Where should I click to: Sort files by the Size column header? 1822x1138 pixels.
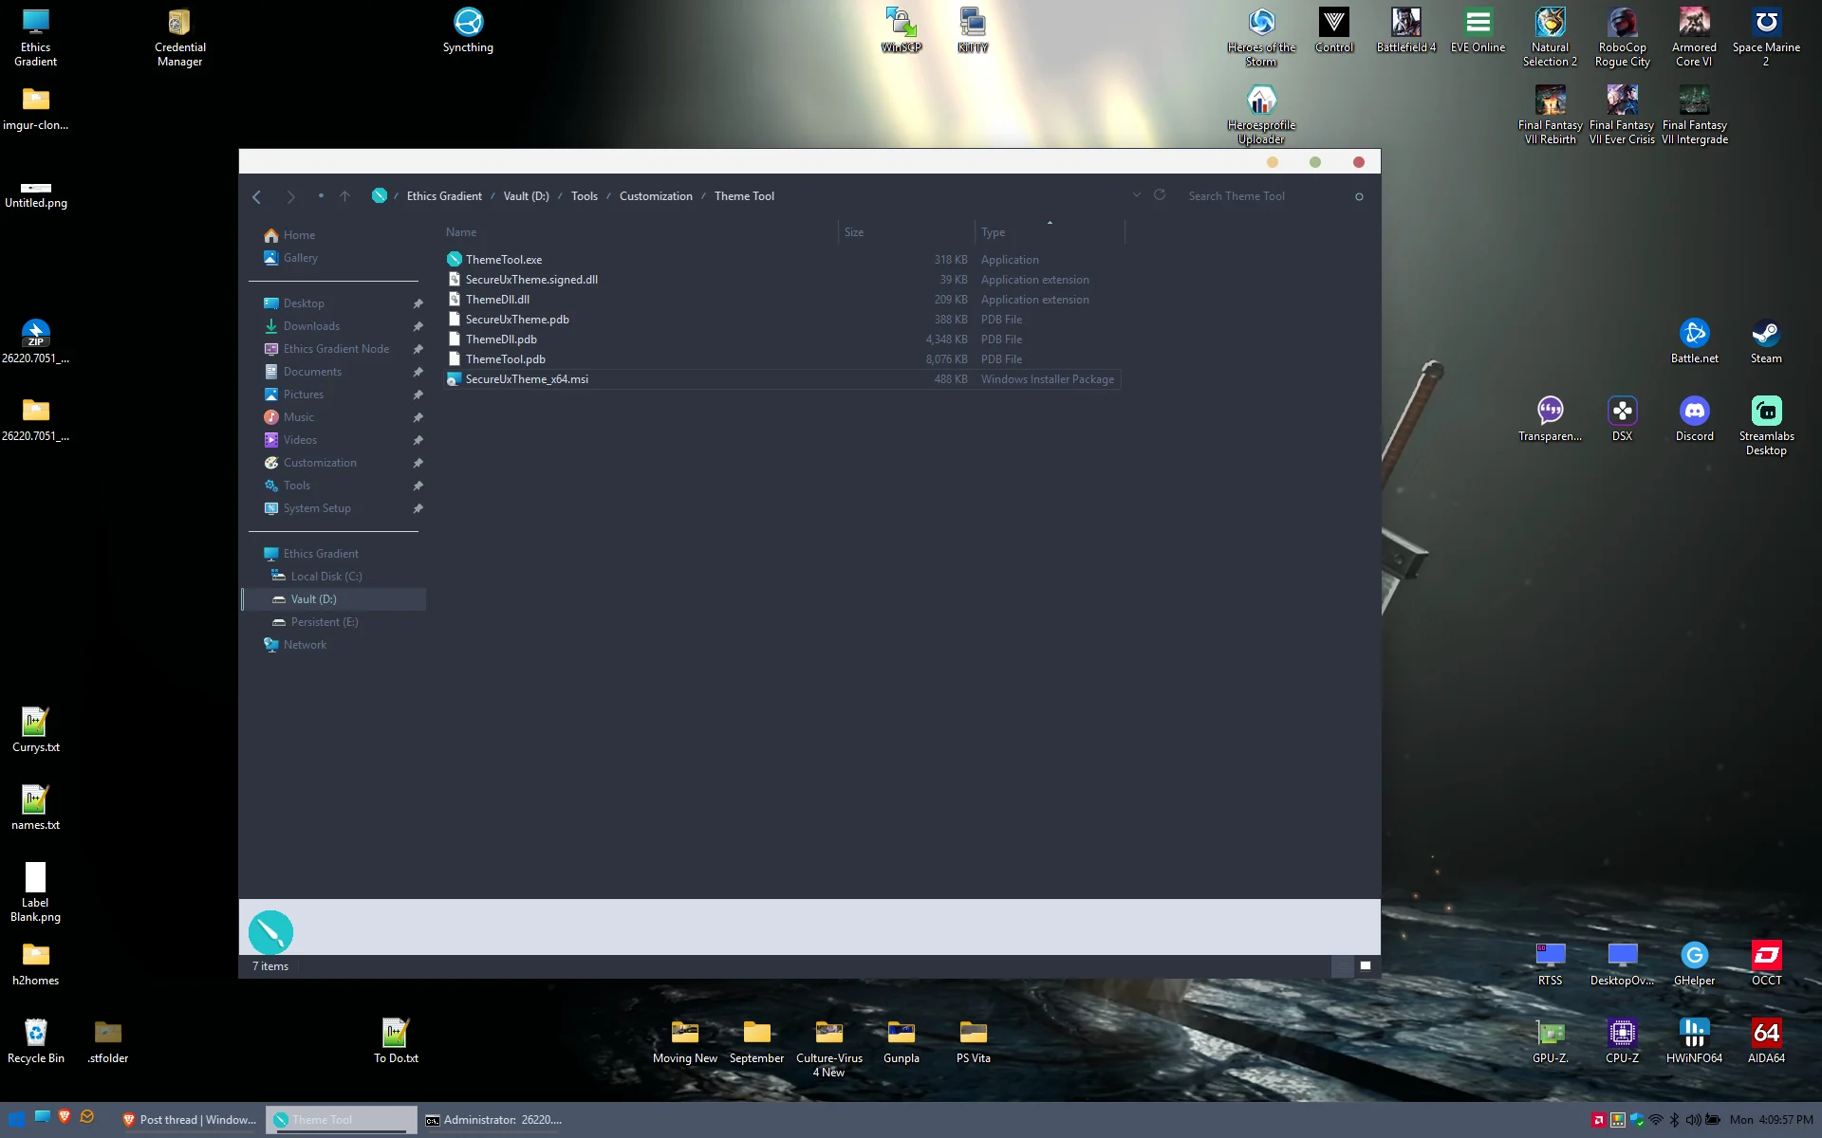[x=906, y=232]
